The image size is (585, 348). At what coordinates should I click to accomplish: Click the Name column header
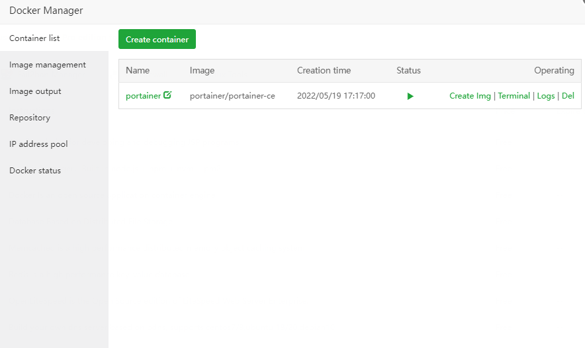pyautogui.click(x=138, y=71)
